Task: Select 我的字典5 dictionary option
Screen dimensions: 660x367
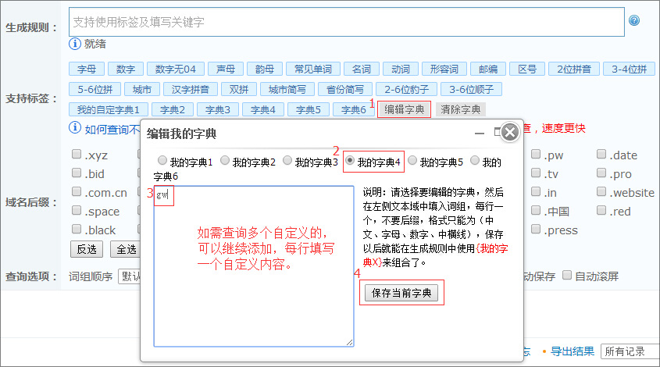Action: (412, 161)
